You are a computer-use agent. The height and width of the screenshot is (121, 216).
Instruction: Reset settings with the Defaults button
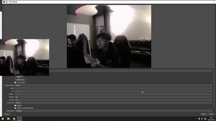pyautogui.click(x=7, y=114)
